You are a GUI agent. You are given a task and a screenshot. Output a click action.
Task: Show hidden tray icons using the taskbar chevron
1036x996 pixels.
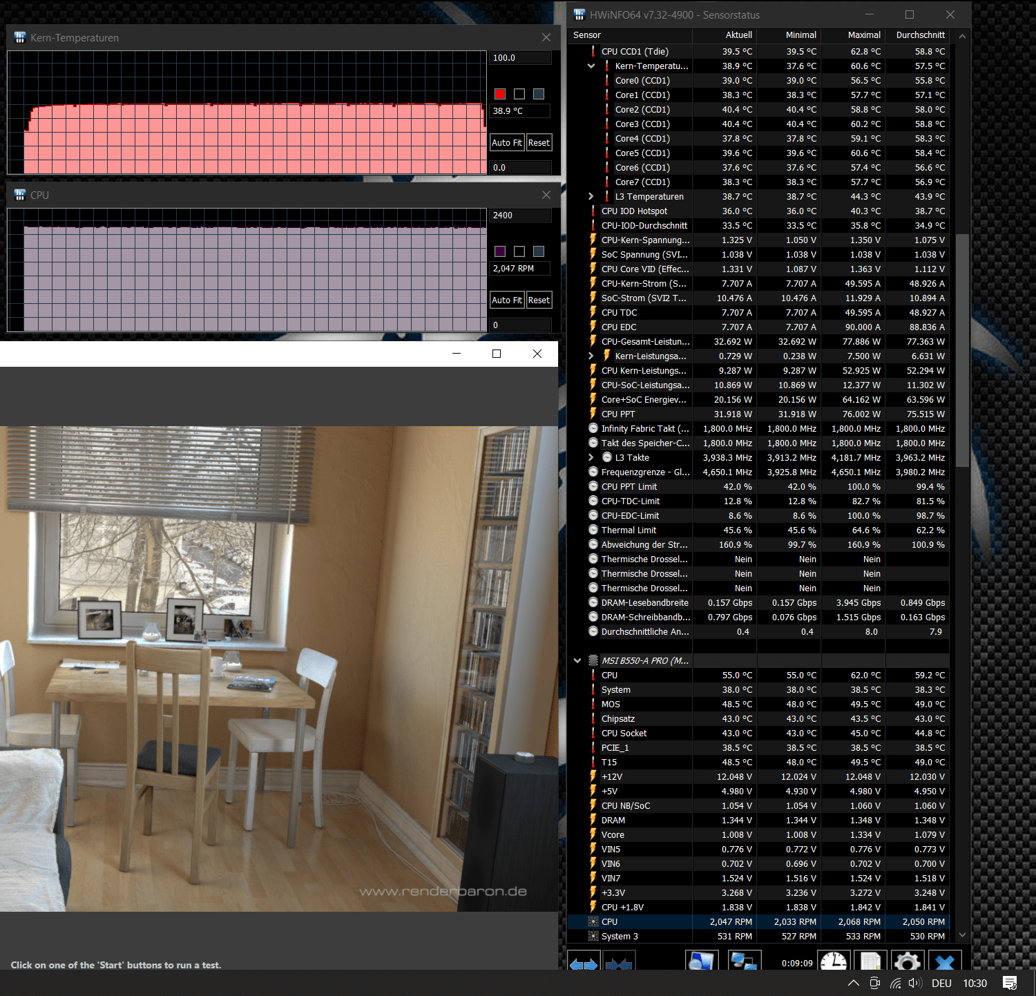tap(854, 983)
